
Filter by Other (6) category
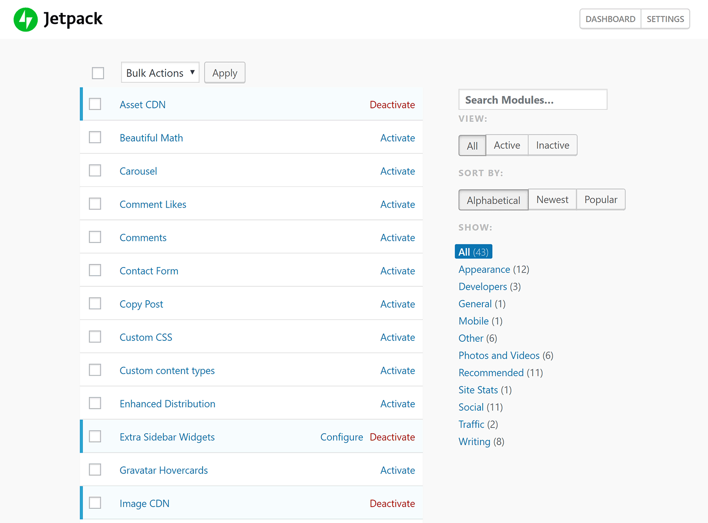pos(478,338)
